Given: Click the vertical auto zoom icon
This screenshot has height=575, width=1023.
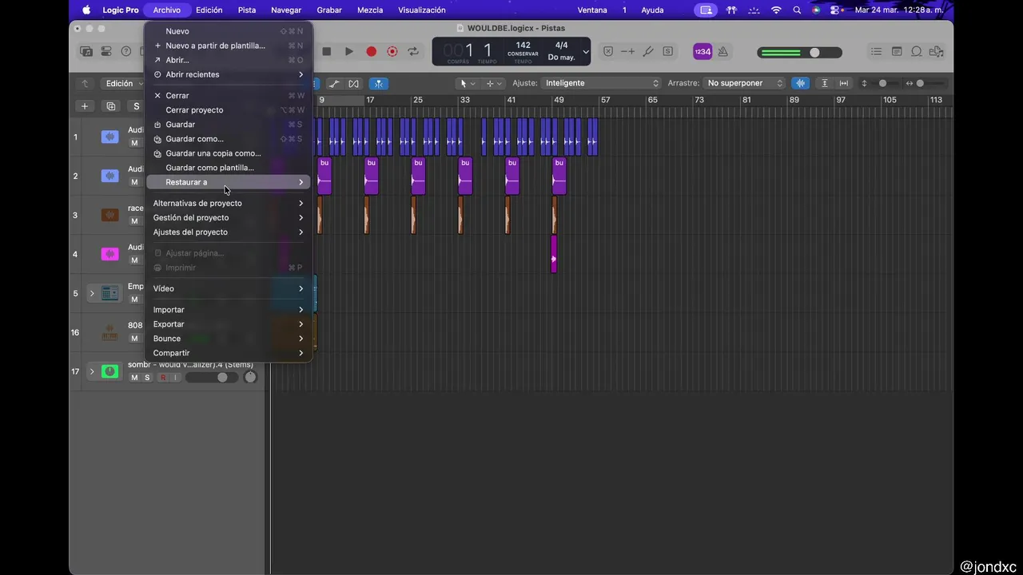Looking at the screenshot, I should click(x=825, y=83).
